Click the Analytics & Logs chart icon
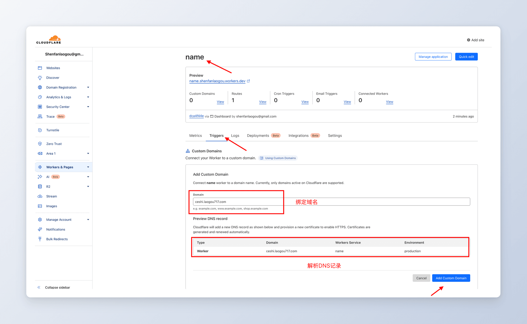This screenshot has width=527, height=324. 40,97
